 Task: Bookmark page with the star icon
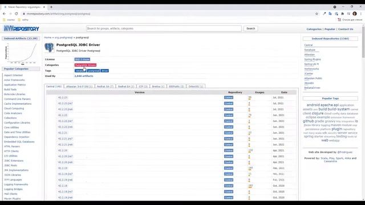pyautogui.click(x=317, y=14)
